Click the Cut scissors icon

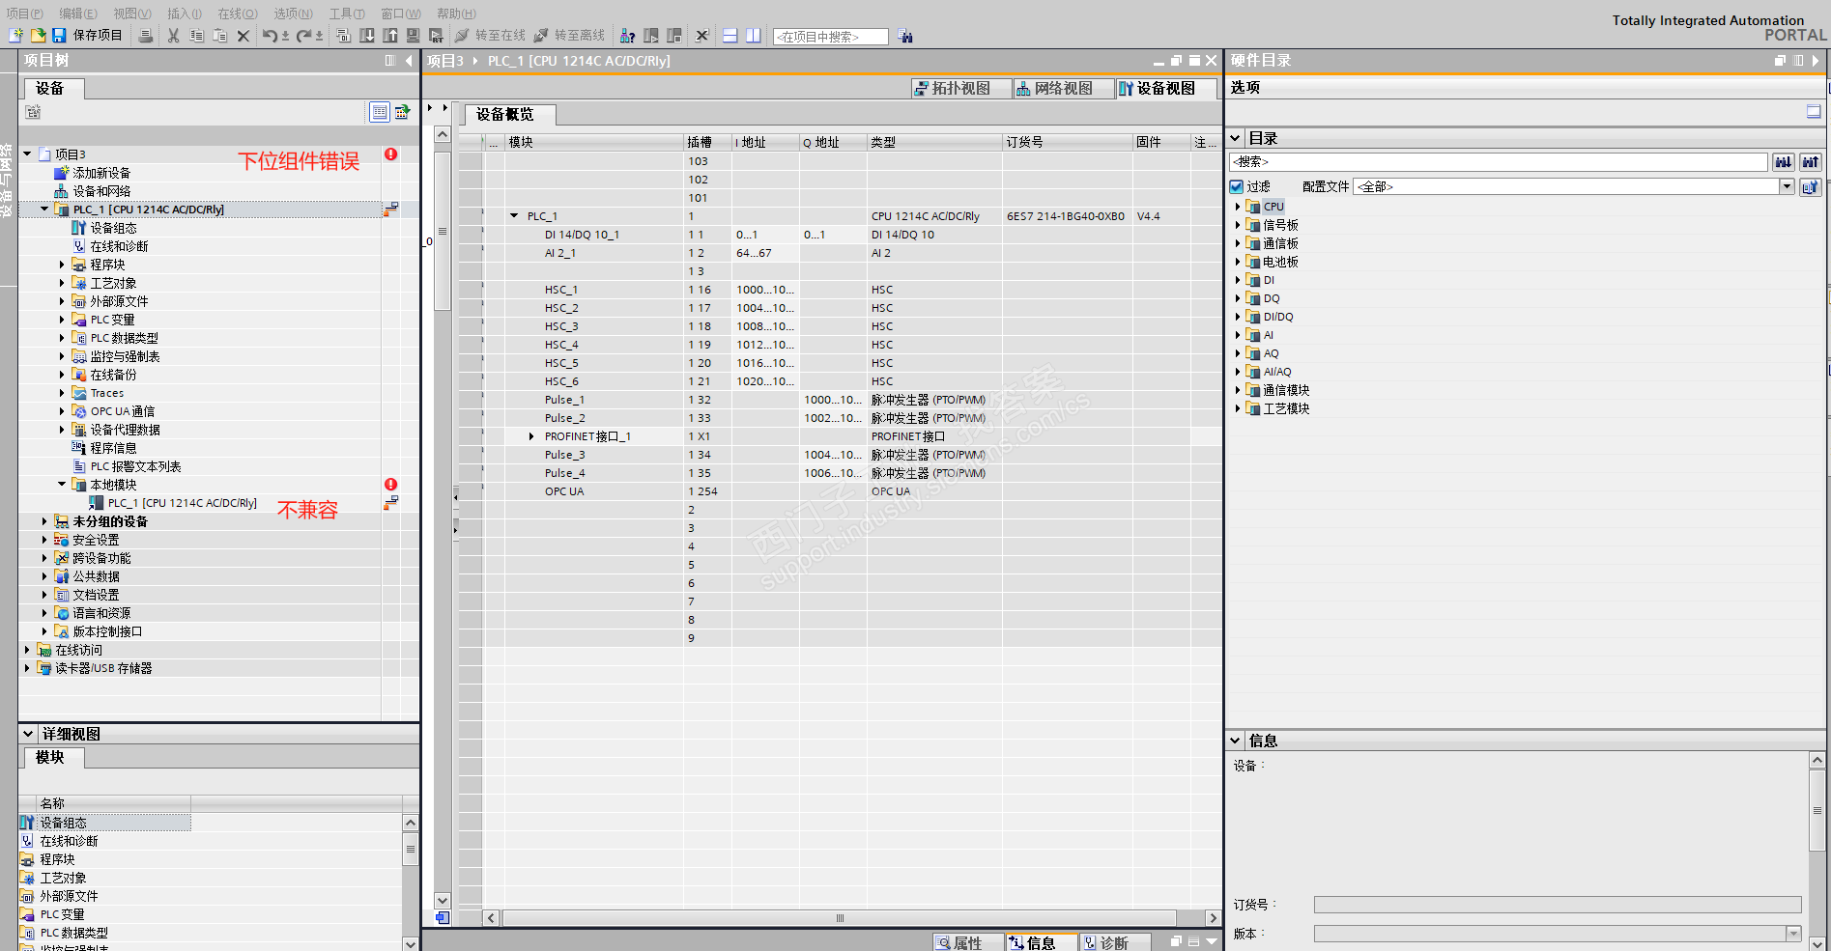click(174, 36)
